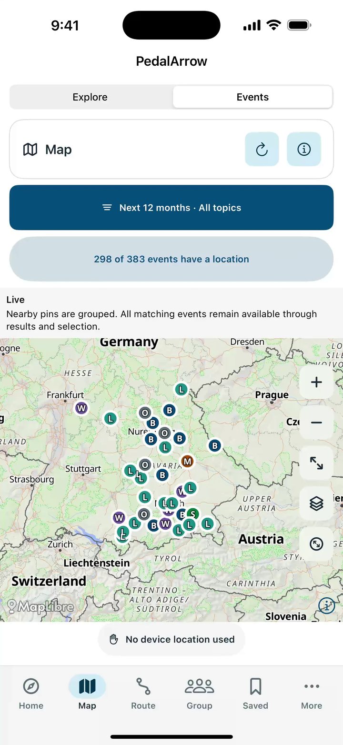Zoom in on the map

316,382
